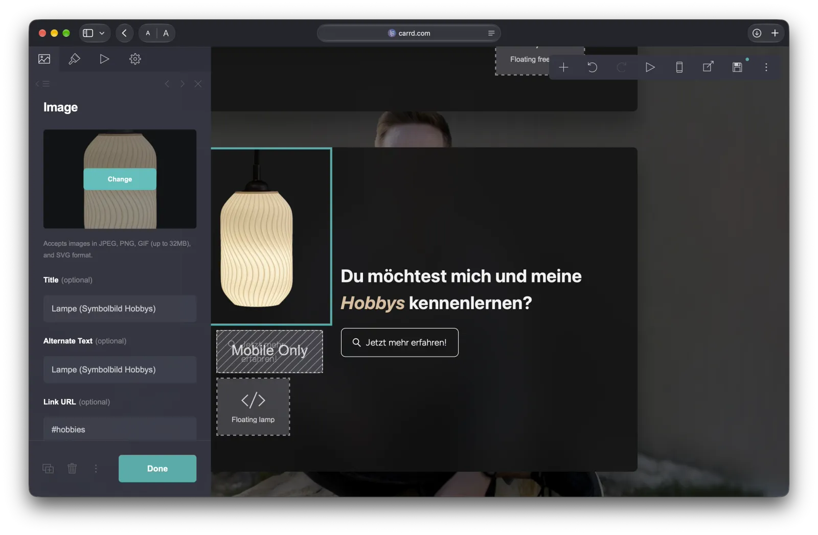
Task: Delete the element with the trash icon
Action: click(x=72, y=469)
